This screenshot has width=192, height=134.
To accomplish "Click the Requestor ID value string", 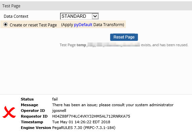I will 91,116.
